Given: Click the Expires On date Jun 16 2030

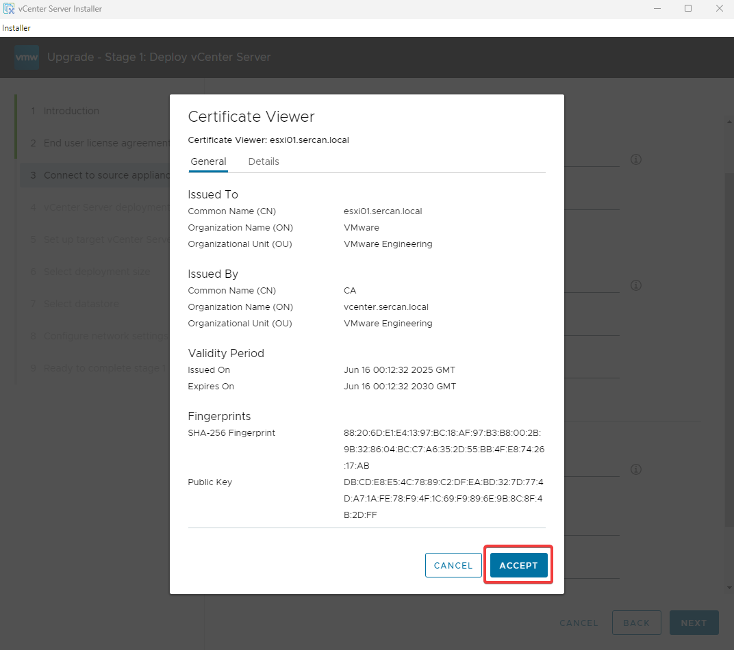Looking at the screenshot, I should click(400, 387).
